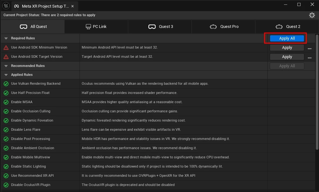Select 'Enable Dynamic Foveation' rule name

[32, 120]
